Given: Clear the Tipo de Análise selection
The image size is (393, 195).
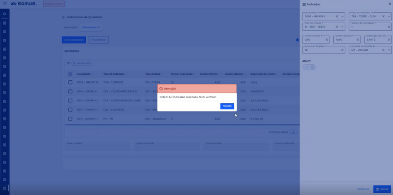Looking at the screenshot, I should point(337,27).
